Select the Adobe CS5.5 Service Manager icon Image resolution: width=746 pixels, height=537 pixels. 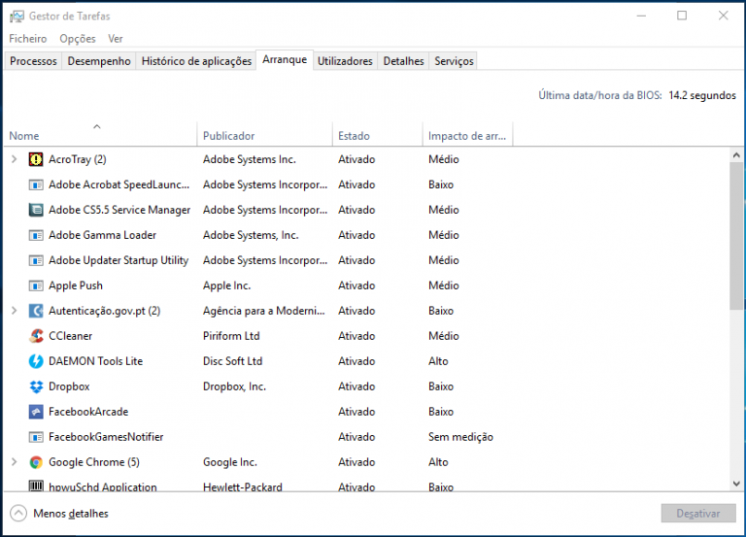coord(36,210)
